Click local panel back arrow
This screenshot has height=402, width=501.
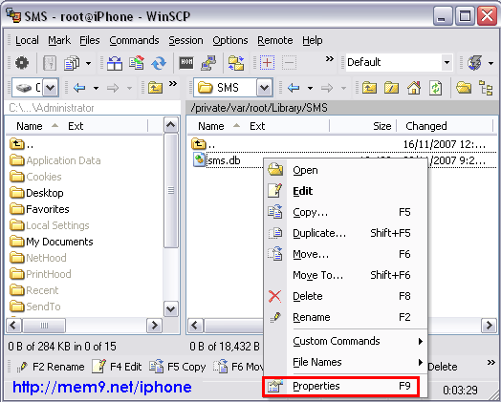coord(79,88)
